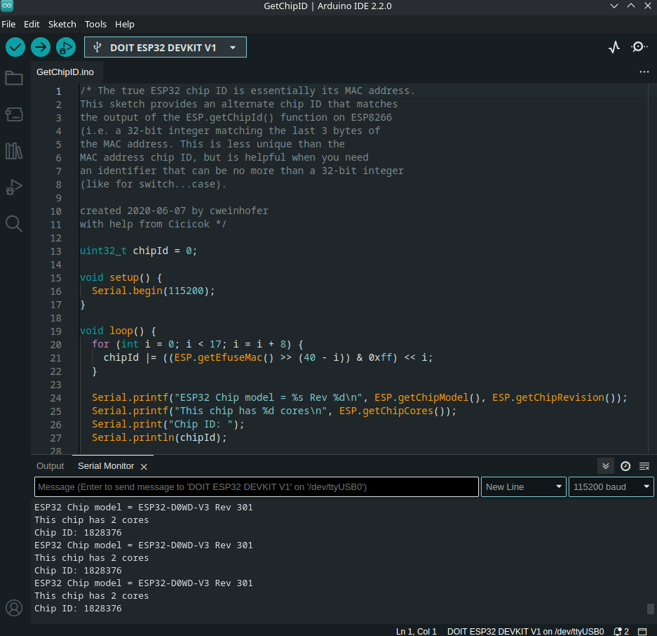This screenshot has width=657, height=636.
Task: Open the Serial Monitor magnifier icon
Action: click(x=639, y=47)
